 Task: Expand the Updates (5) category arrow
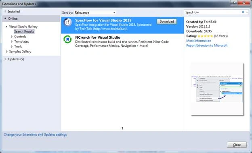(5, 59)
